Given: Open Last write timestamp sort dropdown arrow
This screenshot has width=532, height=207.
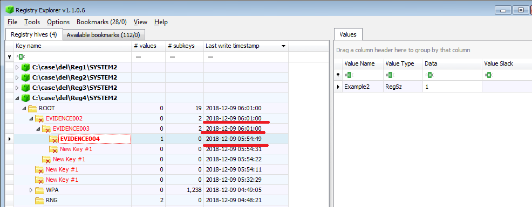Looking at the screenshot, I should pyautogui.click(x=283, y=46).
